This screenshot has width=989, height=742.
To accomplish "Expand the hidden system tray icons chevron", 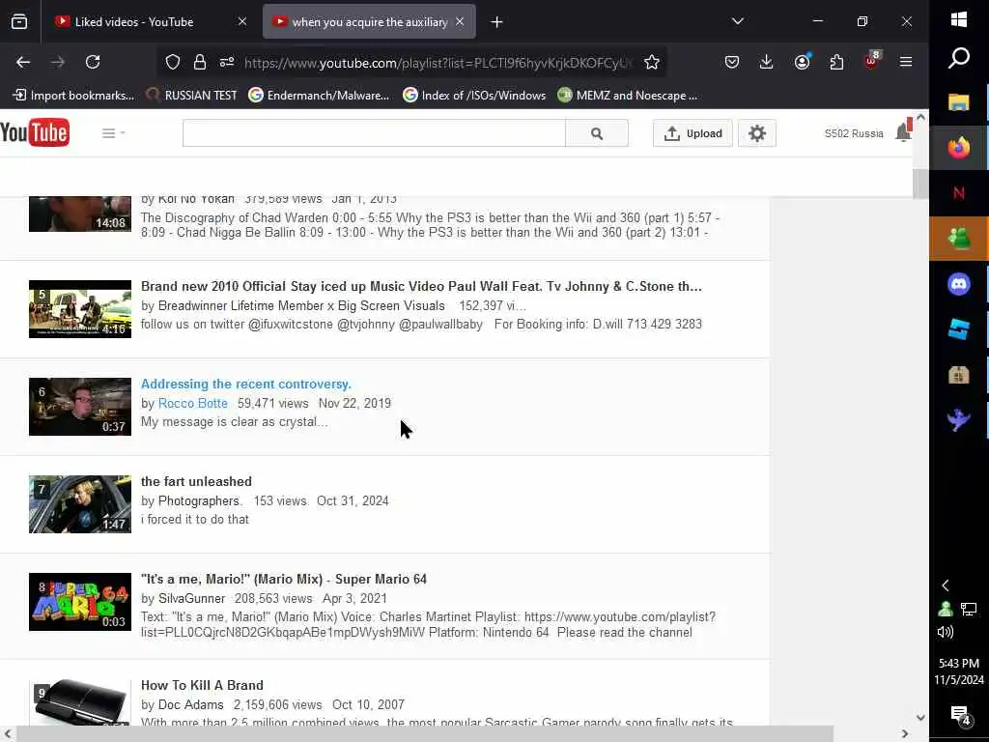I will [946, 585].
